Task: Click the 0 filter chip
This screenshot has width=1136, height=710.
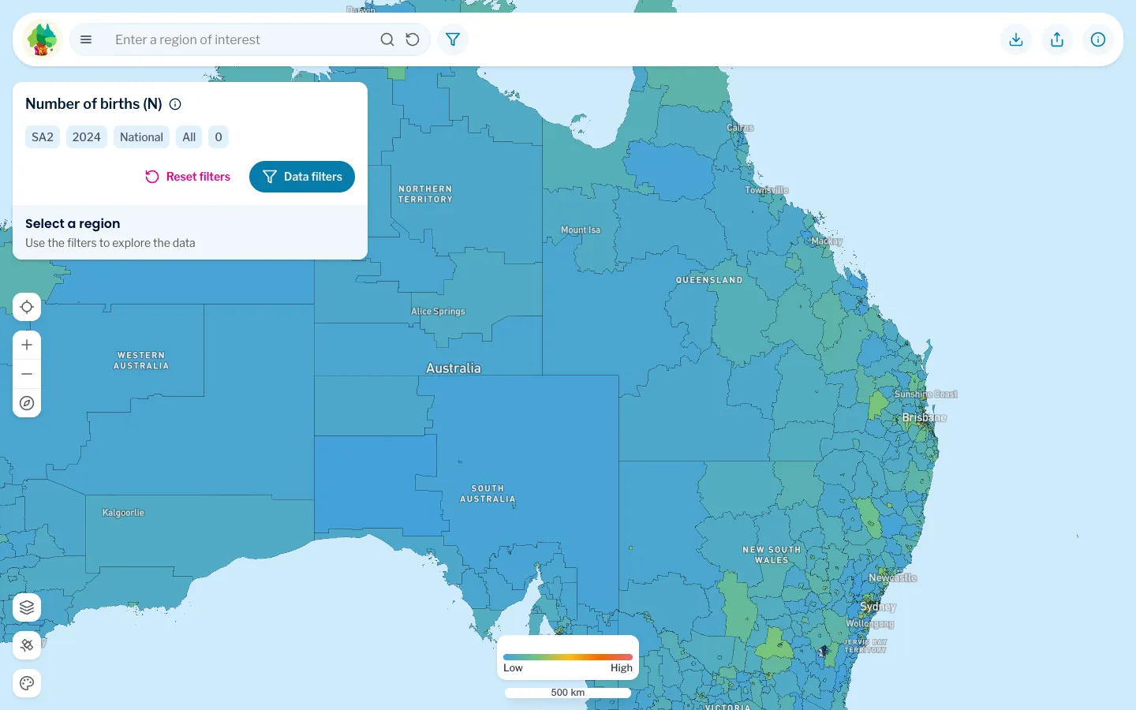Action: [219, 137]
